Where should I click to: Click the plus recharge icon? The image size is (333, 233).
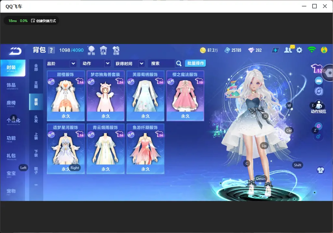(275, 50)
